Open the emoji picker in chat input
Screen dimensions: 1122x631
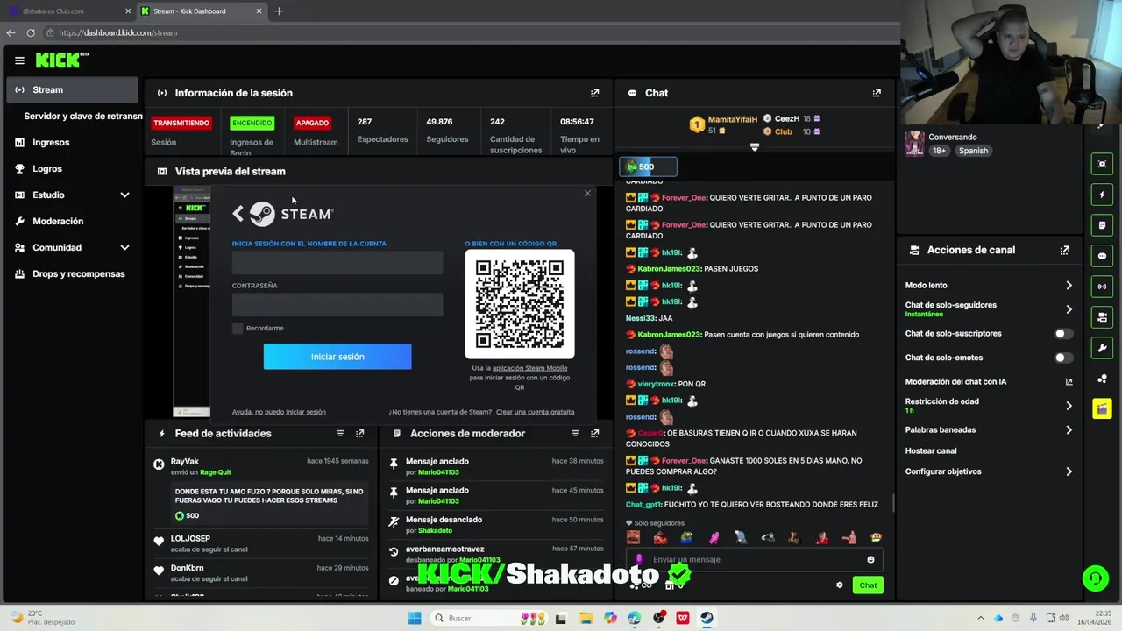870,560
